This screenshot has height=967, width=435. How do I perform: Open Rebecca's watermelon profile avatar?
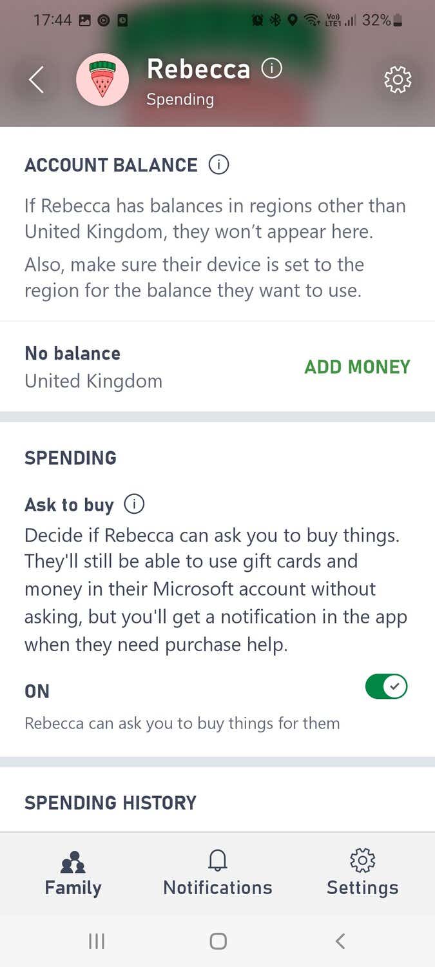(102, 80)
